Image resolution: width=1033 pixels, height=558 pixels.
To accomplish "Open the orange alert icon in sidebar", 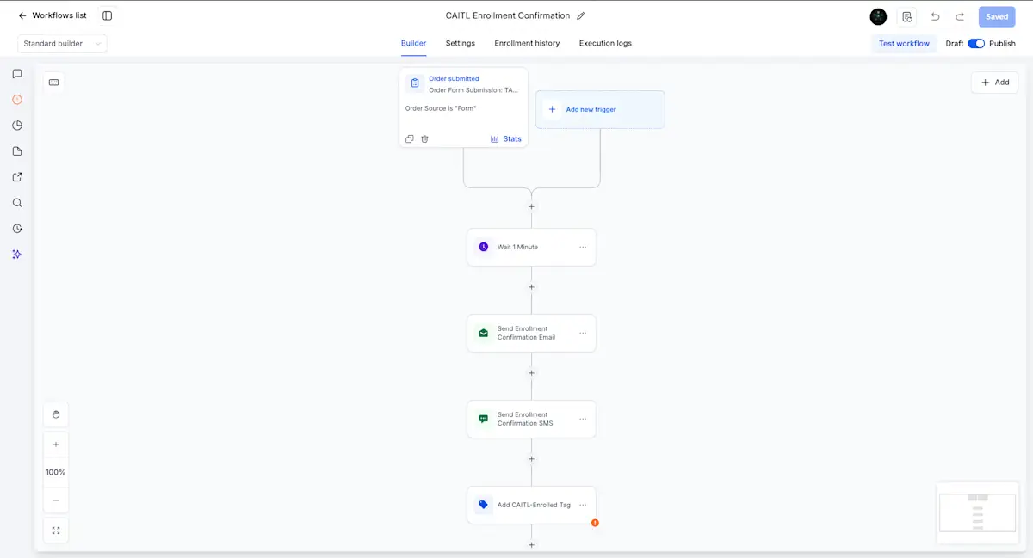I will click(17, 100).
